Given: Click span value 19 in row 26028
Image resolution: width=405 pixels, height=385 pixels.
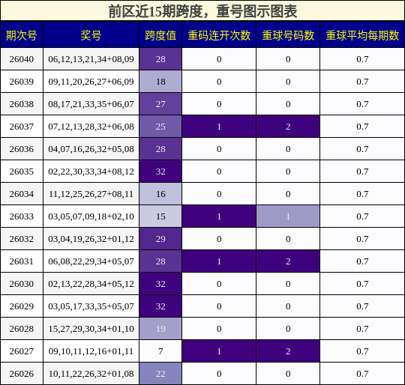Looking at the screenshot, I should coord(160,329).
